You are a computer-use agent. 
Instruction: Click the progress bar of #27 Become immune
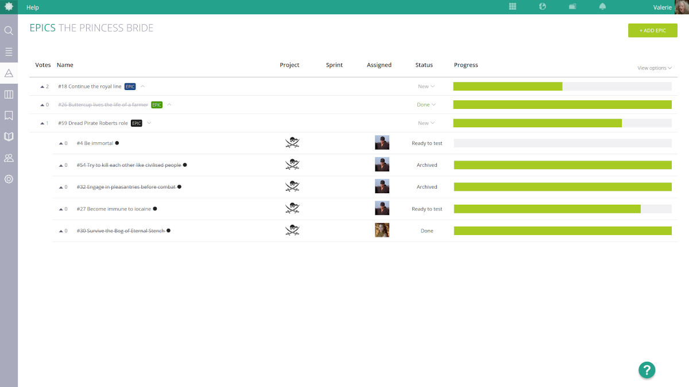563,209
